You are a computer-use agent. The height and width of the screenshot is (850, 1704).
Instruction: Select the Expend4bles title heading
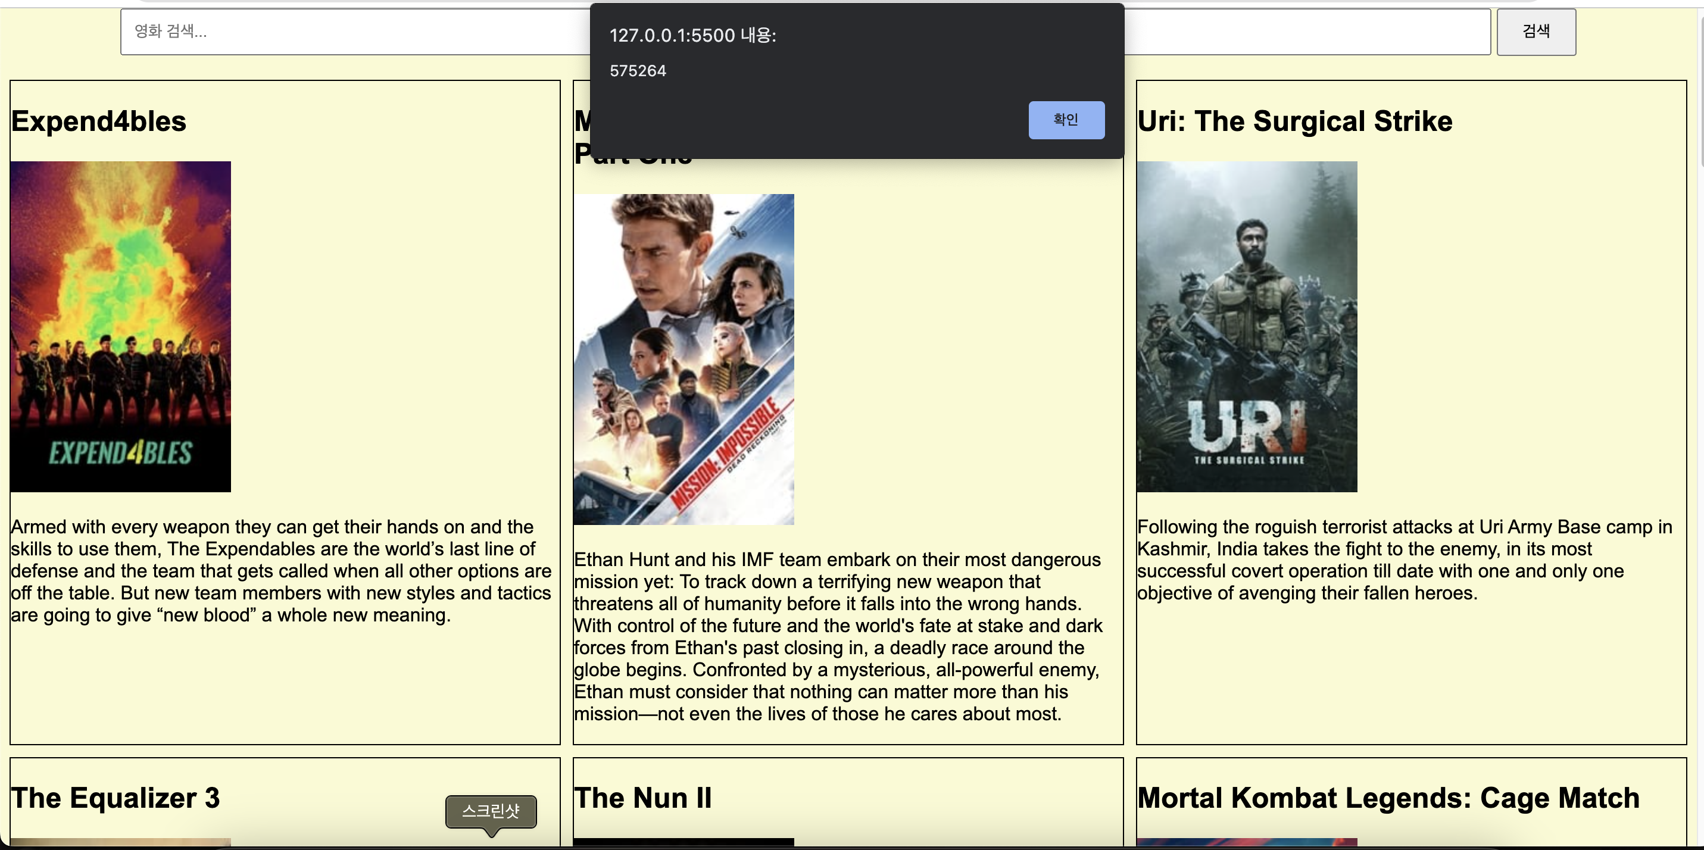tap(99, 121)
